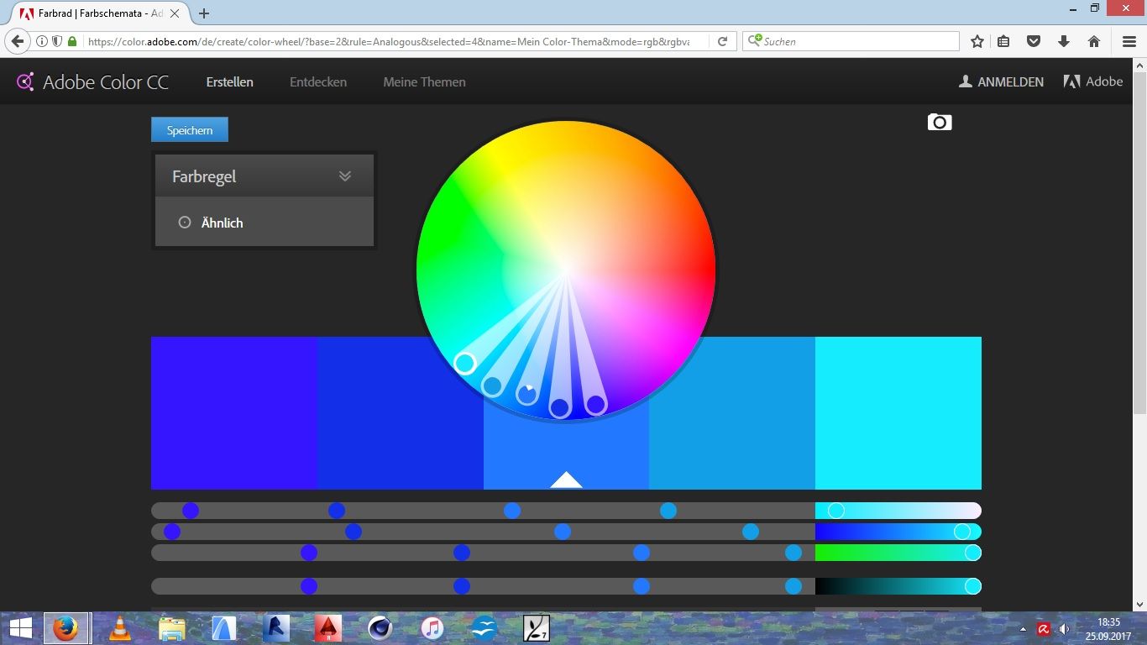Viewport: 1147px width, 645px height.
Task: Click the brightness slider handle of cyan swatch
Action: [x=973, y=586]
